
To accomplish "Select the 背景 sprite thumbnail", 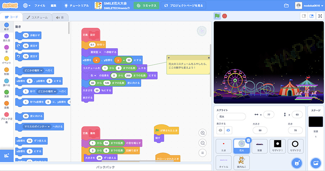I will point(260,146).
